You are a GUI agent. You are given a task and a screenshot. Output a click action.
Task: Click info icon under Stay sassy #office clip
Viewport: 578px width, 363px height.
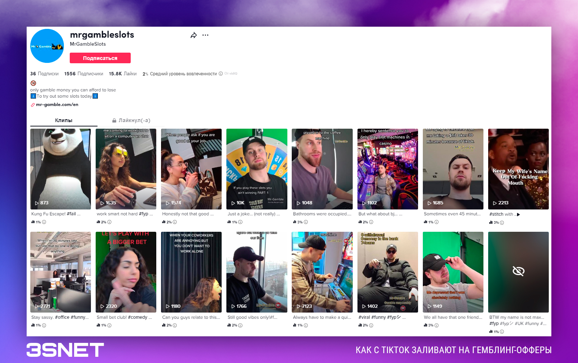(44, 325)
